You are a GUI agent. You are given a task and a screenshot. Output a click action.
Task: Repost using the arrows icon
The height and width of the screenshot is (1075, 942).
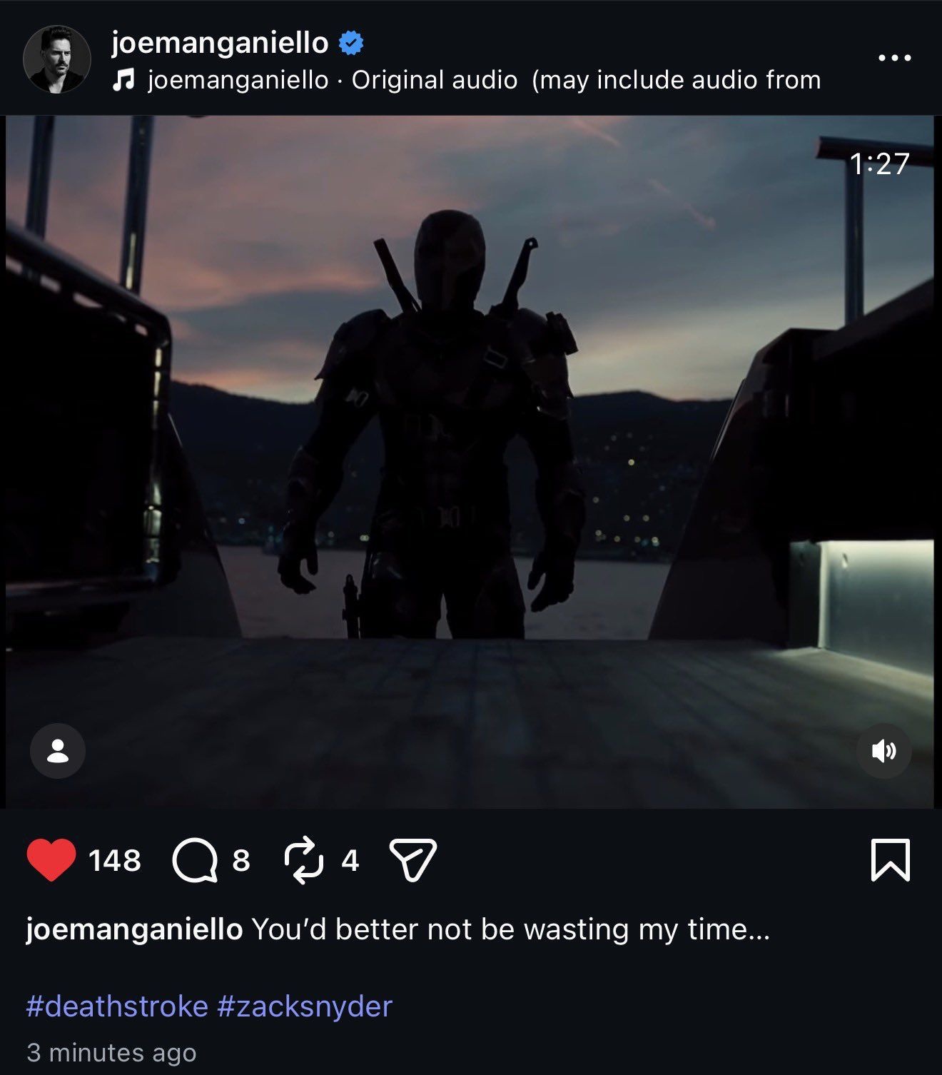coord(304,860)
